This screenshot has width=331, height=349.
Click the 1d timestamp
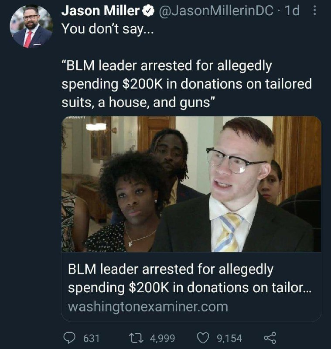click(292, 10)
